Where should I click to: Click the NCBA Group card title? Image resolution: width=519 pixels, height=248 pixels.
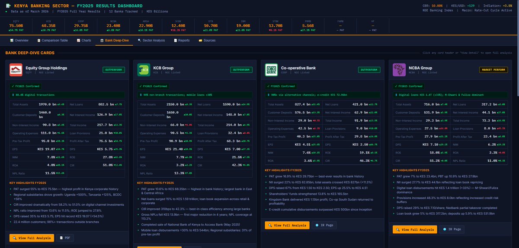click(420, 68)
